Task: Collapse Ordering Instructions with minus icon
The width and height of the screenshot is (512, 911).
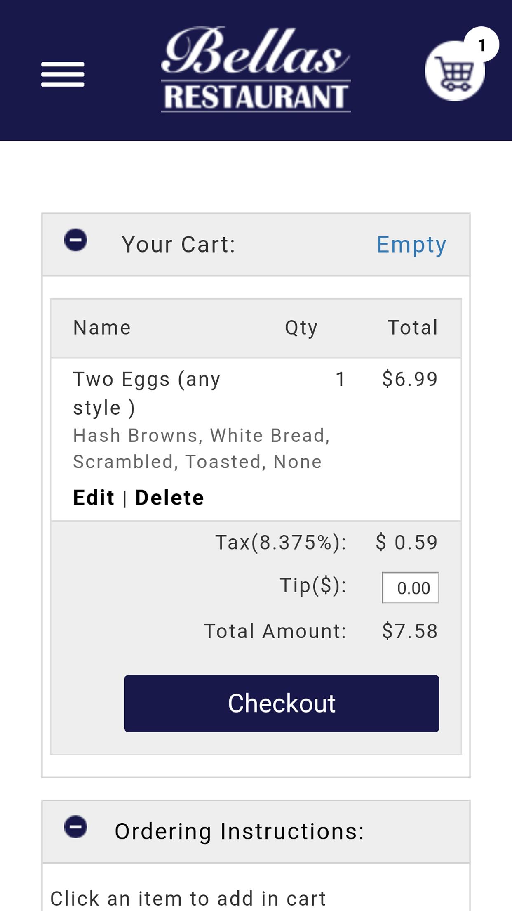Action: tap(75, 827)
